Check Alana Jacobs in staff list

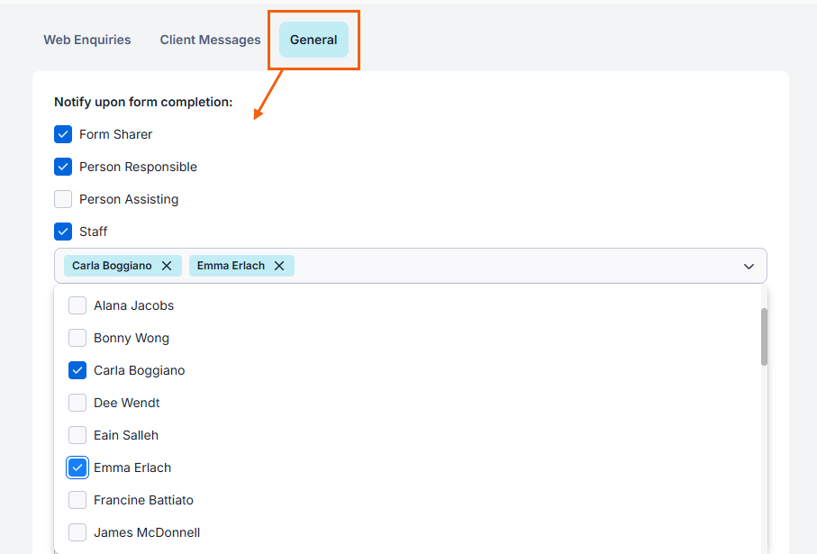[78, 305]
